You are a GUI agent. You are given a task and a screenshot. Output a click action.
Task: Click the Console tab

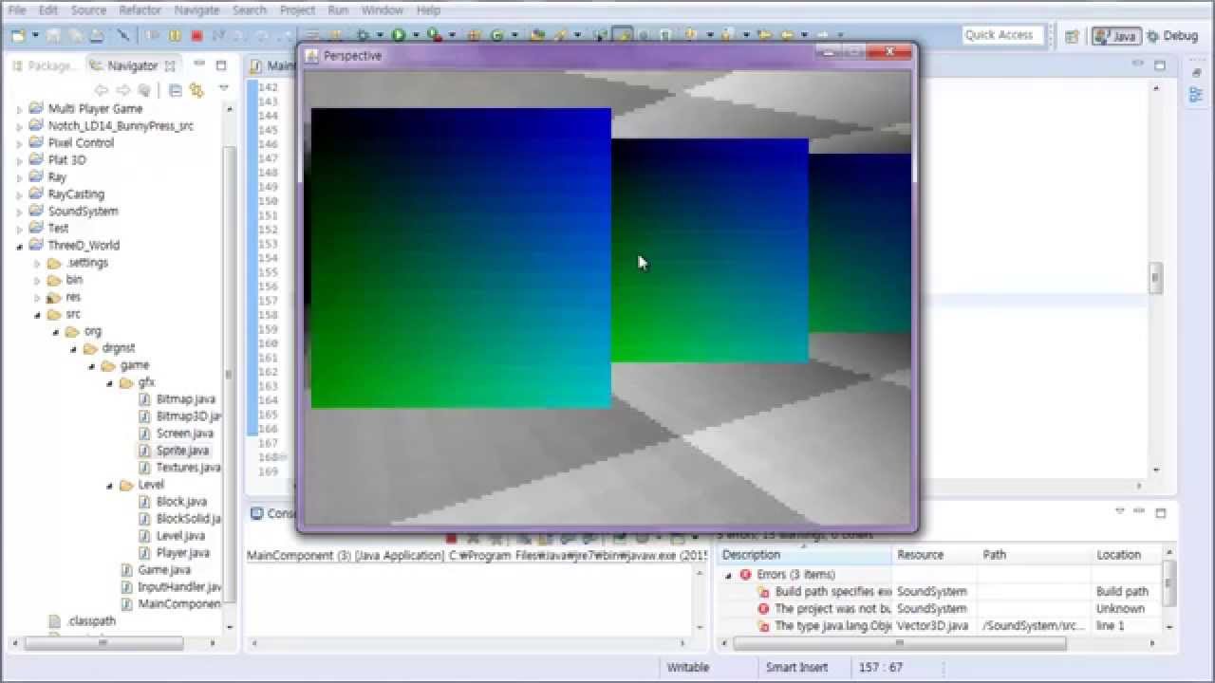point(273,513)
